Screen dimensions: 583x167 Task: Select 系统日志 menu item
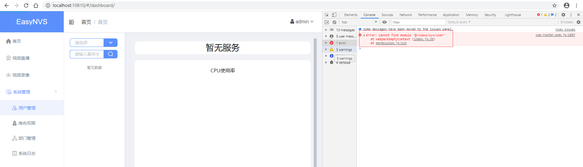tap(32, 153)
